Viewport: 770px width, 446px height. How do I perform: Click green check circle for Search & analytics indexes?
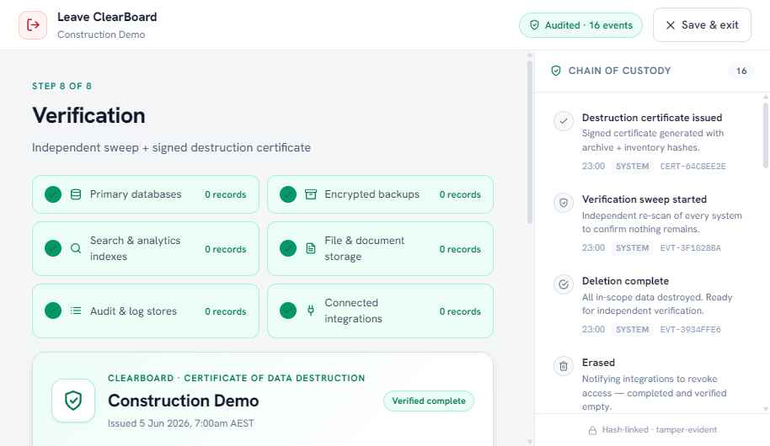(53, 248)
